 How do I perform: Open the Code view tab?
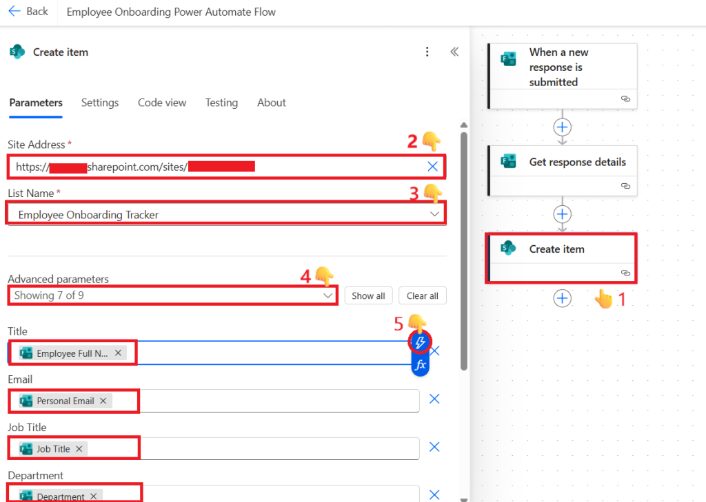click(162, 103)
